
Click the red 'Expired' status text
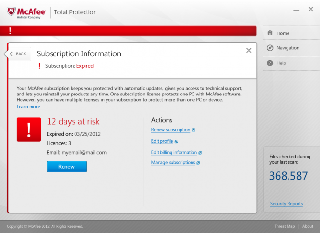(85, 66)
